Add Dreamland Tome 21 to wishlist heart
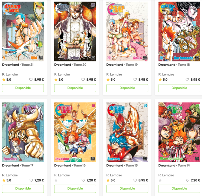 point(31,80)
